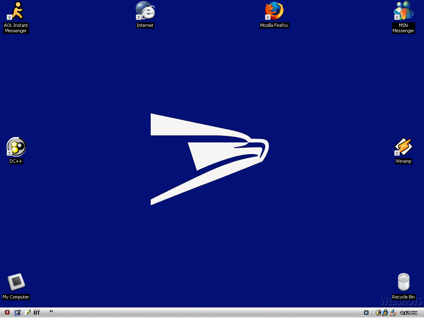
Task: Open Mozilla Firefox from the desktop
Action: coord(274,11)
